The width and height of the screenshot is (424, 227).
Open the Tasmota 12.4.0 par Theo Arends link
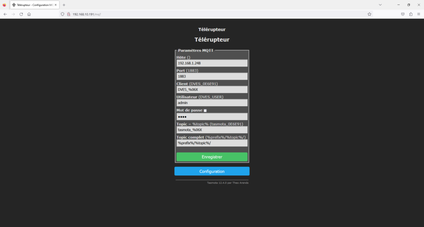point(228,183)
